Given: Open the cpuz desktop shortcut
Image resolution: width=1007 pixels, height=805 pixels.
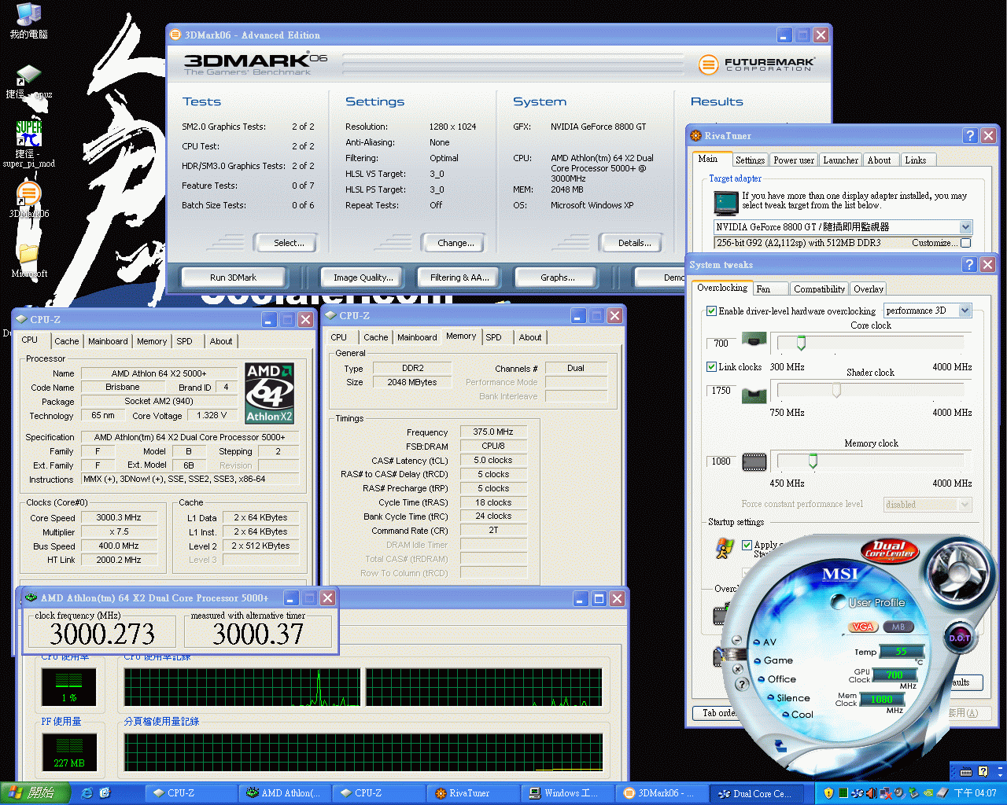Looking at the screenshot, I should coord(28,77).
